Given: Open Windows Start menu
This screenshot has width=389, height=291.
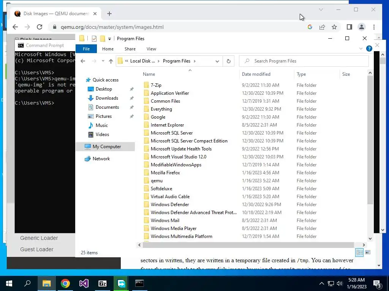Looking at the screenshot, I should coord(9,283).
